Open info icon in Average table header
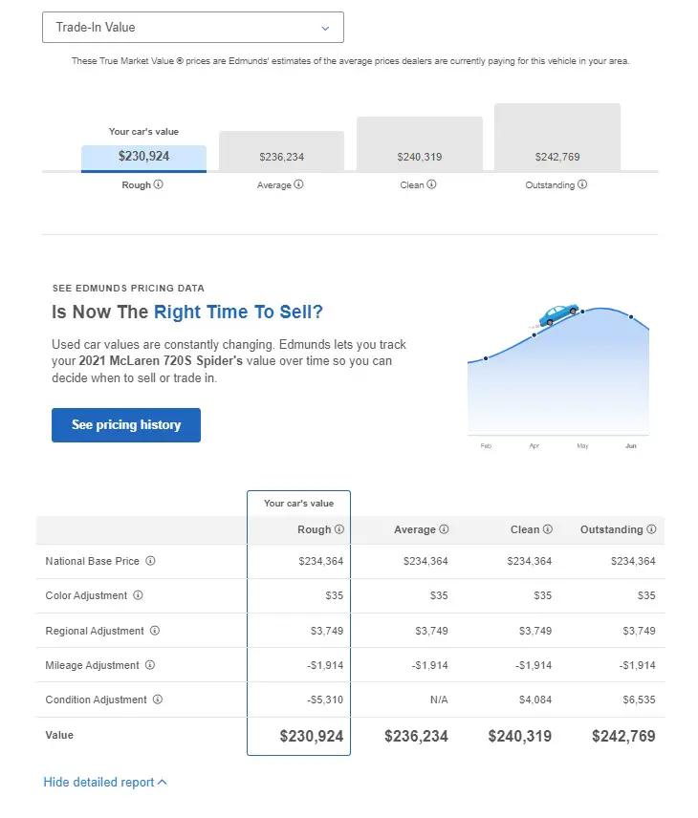 (444, 529)
